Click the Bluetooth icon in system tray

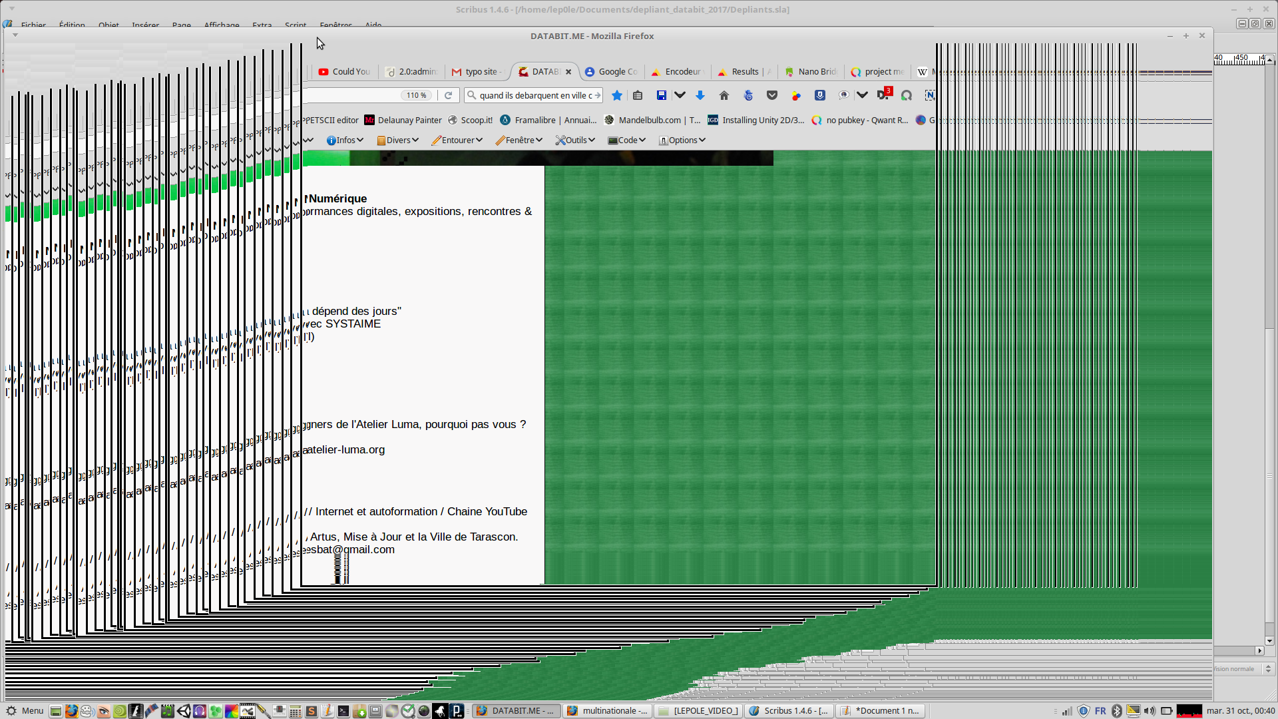tap(1117, 711)
